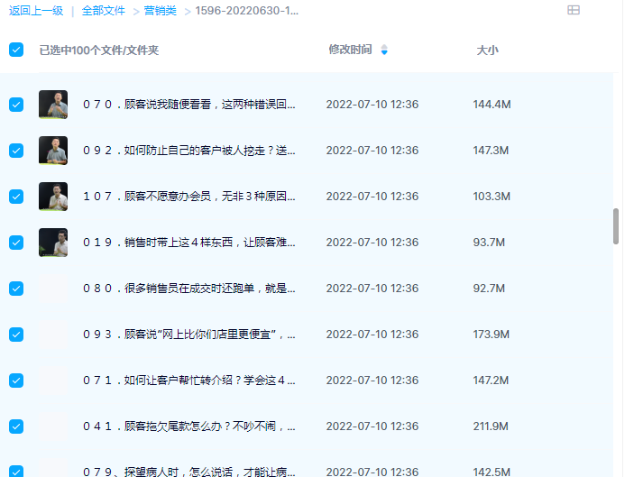Deselect the file 093 checkbox
Viewport: 634px width, 477px height.
pyautogui.click(x=16, y=335)
